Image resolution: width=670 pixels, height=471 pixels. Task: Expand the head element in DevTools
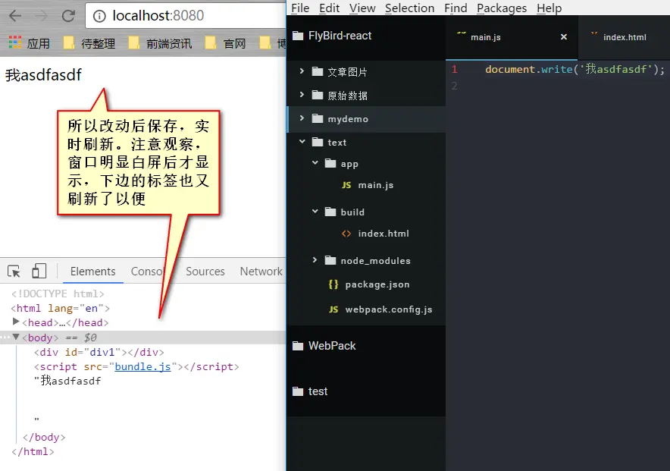16,322
